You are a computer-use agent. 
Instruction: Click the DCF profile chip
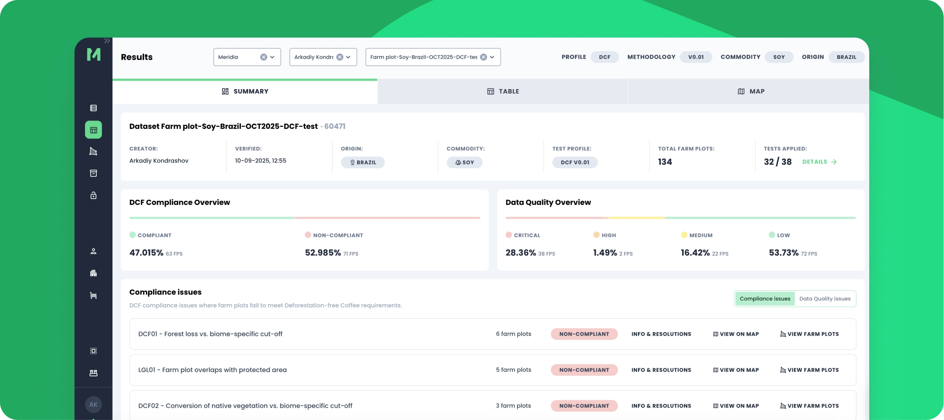pos(604,57)
